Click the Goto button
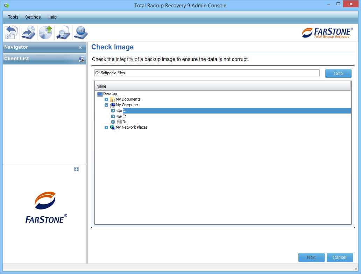The image size is (361, 274). [x=338, y=73]
